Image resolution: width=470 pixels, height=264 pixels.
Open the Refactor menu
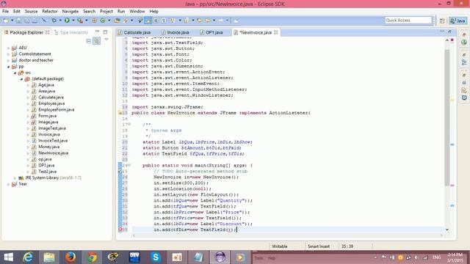point(50,11)
